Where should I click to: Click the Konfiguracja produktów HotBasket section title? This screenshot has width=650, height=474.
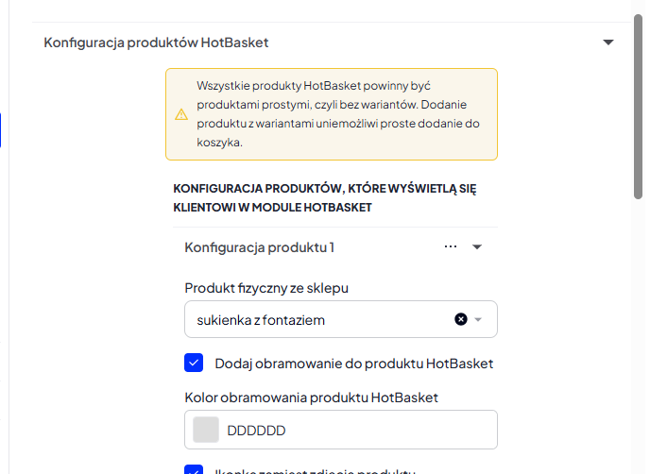156,42
